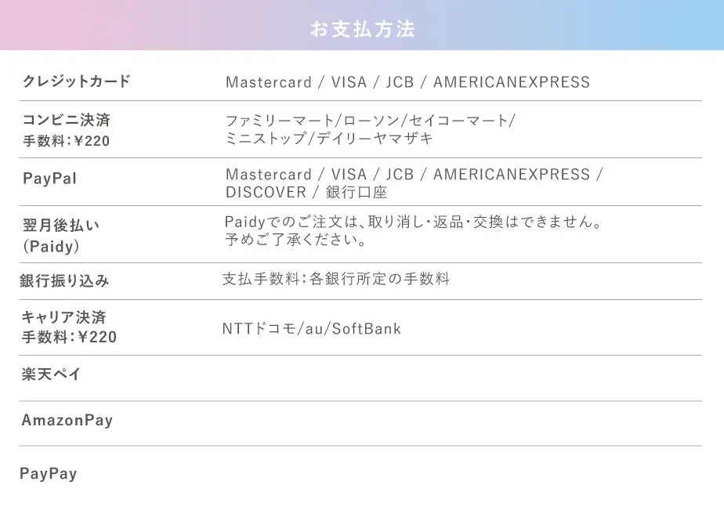Select the キャリア決済 payment label
Screen dimensions: 724x517
click(x=63, y=317)
